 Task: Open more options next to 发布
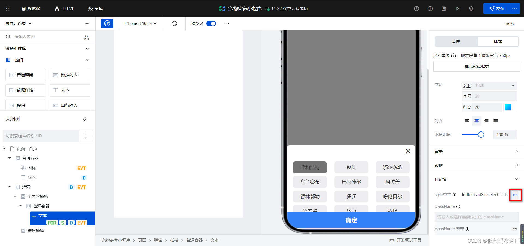click(x=514, y=8)
